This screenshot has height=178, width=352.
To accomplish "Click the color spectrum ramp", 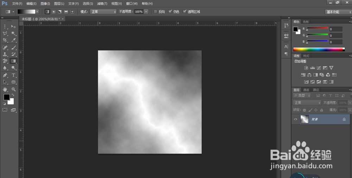I will [319, 50].
